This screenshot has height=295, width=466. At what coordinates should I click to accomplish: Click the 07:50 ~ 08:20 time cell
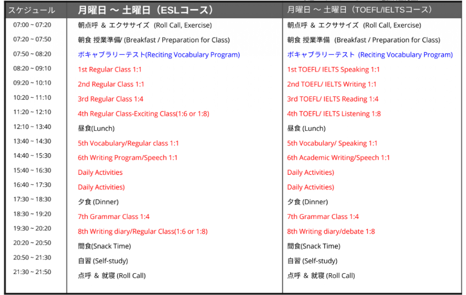[32, 54]
